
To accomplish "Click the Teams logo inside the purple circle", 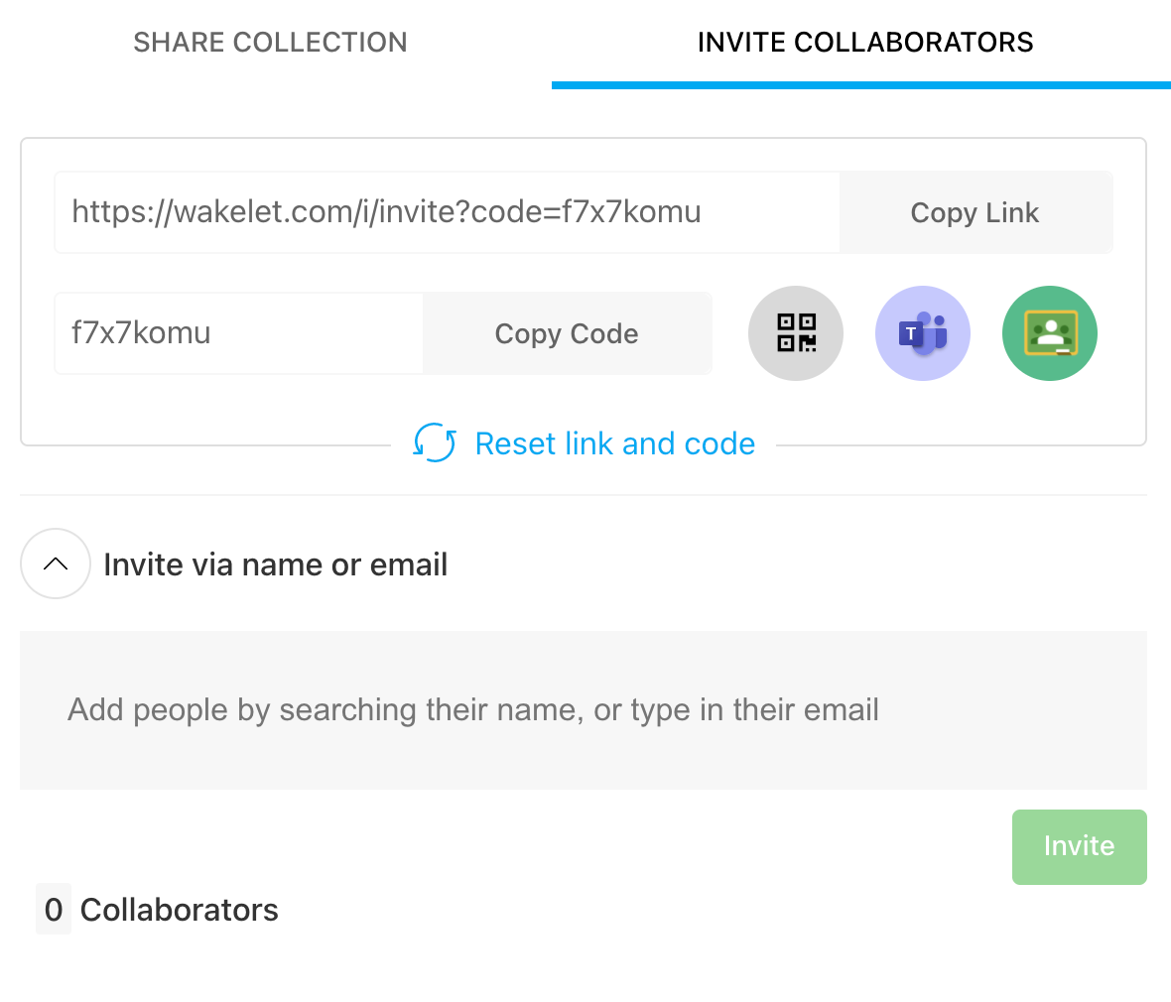I will tap(922, 333).
